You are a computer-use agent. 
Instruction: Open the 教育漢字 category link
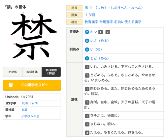click(91, 22)
